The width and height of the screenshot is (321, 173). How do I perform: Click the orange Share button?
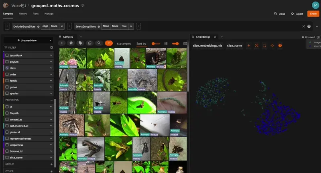point(313,14)
